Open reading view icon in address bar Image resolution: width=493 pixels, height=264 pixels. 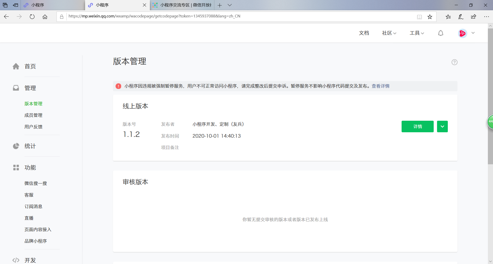pos(419,17)
